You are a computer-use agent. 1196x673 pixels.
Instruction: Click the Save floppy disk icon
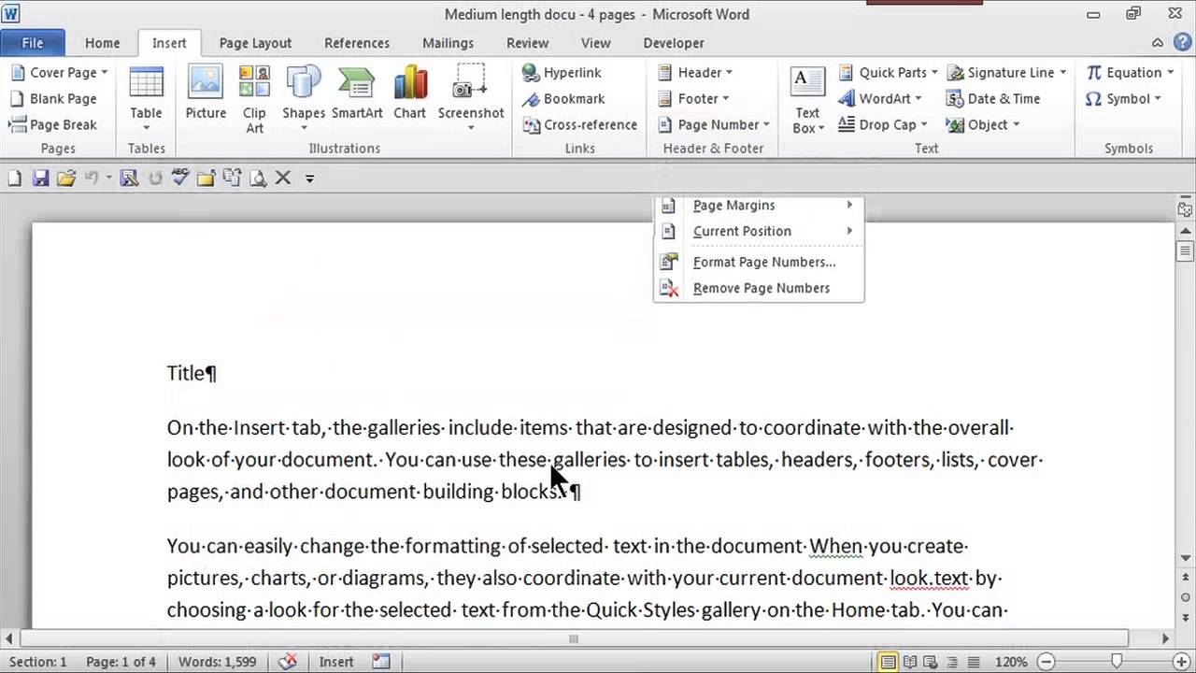(40, 178)
